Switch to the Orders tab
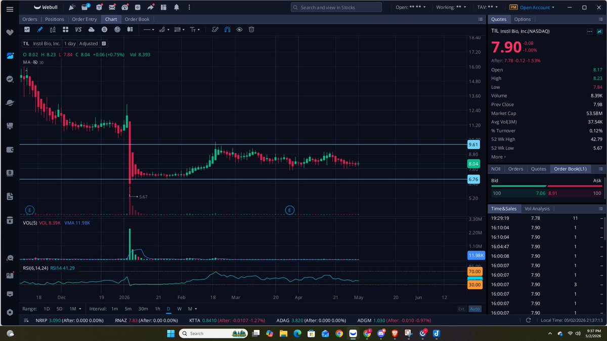The height and width of the screenshot is (341, 607). click(x=29, y=19)
